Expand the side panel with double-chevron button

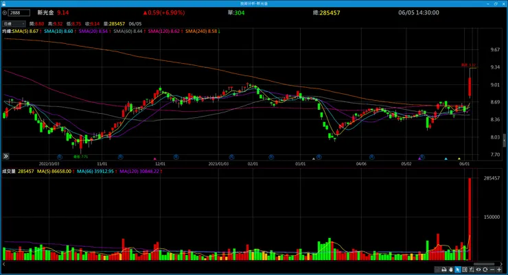[x=5, y=156]
